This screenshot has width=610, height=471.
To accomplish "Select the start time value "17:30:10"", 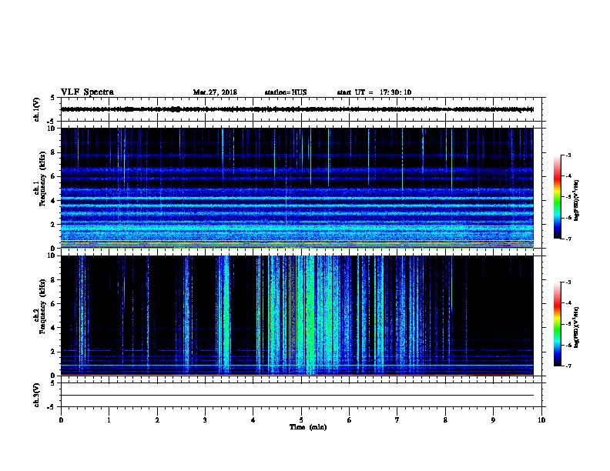I will click(395, 92).
